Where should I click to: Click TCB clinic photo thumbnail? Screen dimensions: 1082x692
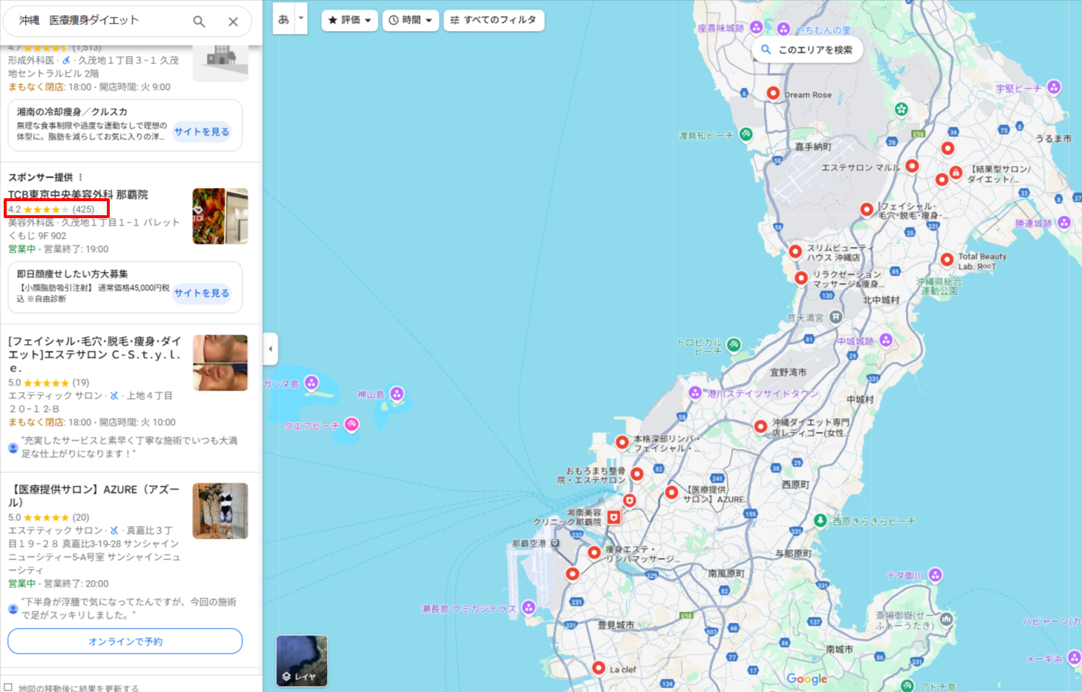pyautogui.click(x=220, y=216)
